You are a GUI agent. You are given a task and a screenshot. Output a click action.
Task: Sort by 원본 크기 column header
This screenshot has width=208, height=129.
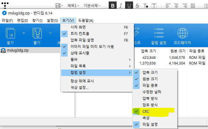tap(178, 51)
